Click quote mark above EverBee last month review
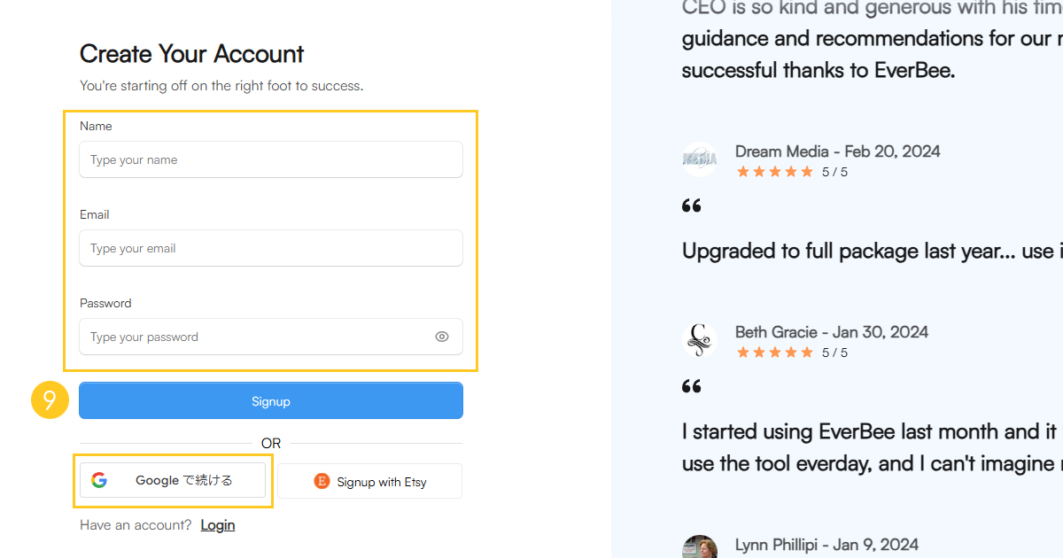The image size is (1063, 558). pyautogui.click(x=692, y=386)
